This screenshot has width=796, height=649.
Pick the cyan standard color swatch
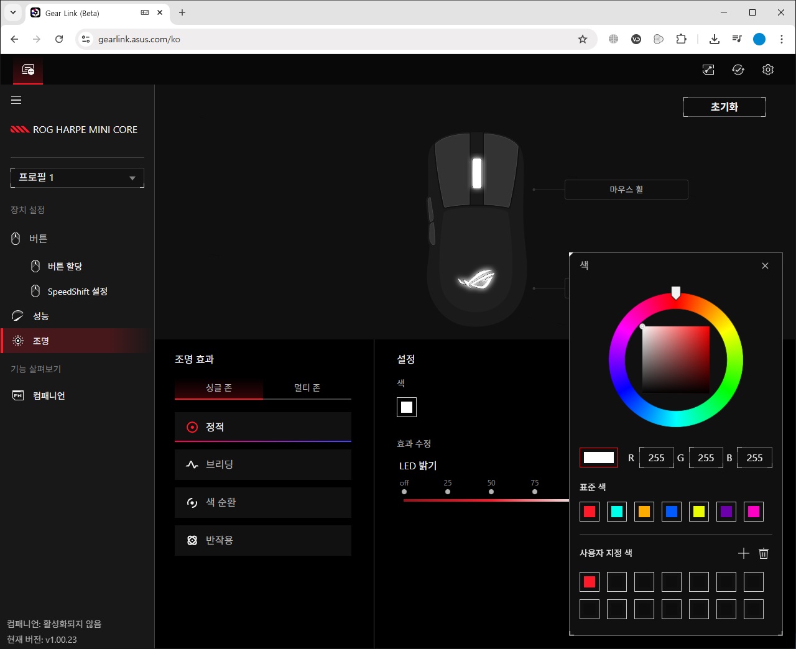[617, 512]
